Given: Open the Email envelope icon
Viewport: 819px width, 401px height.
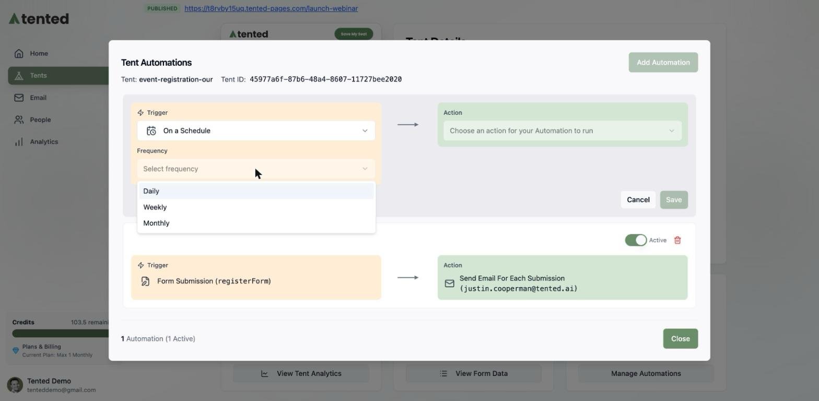Looking at the screenshot, I should coord(19,98).
